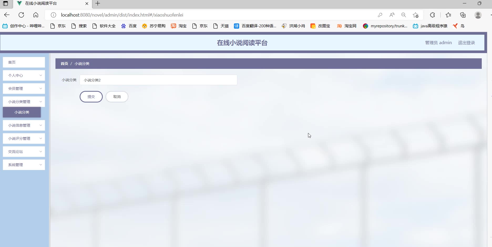Cancel with 取消 button

click(117, 97)
